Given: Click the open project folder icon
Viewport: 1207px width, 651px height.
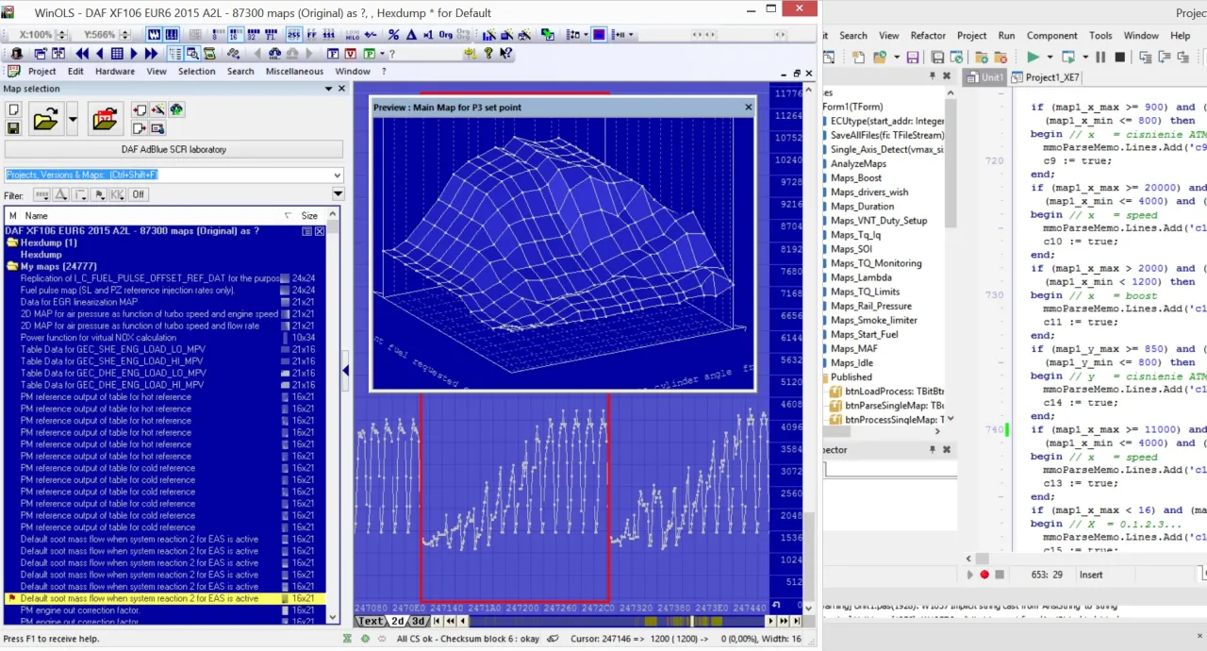Looking at the screenshot, I should pos(45,120).
